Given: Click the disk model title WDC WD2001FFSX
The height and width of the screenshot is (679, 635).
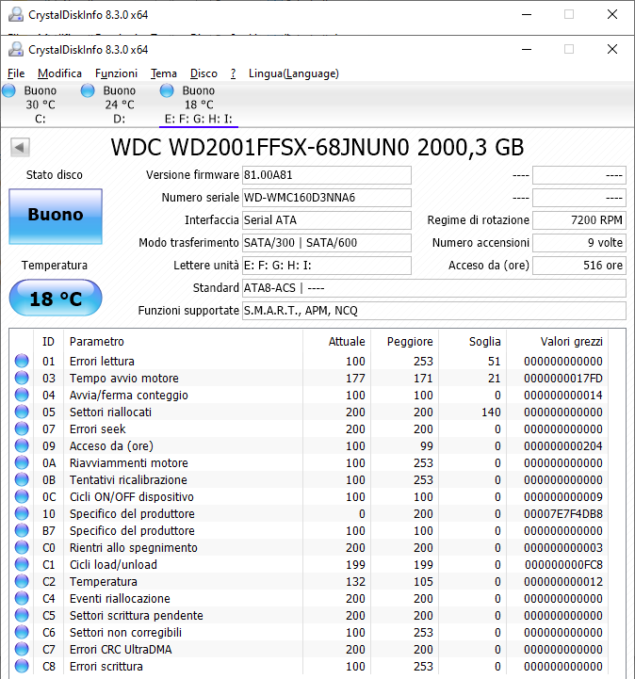Looking at the screenshot, I should point(317,147).
